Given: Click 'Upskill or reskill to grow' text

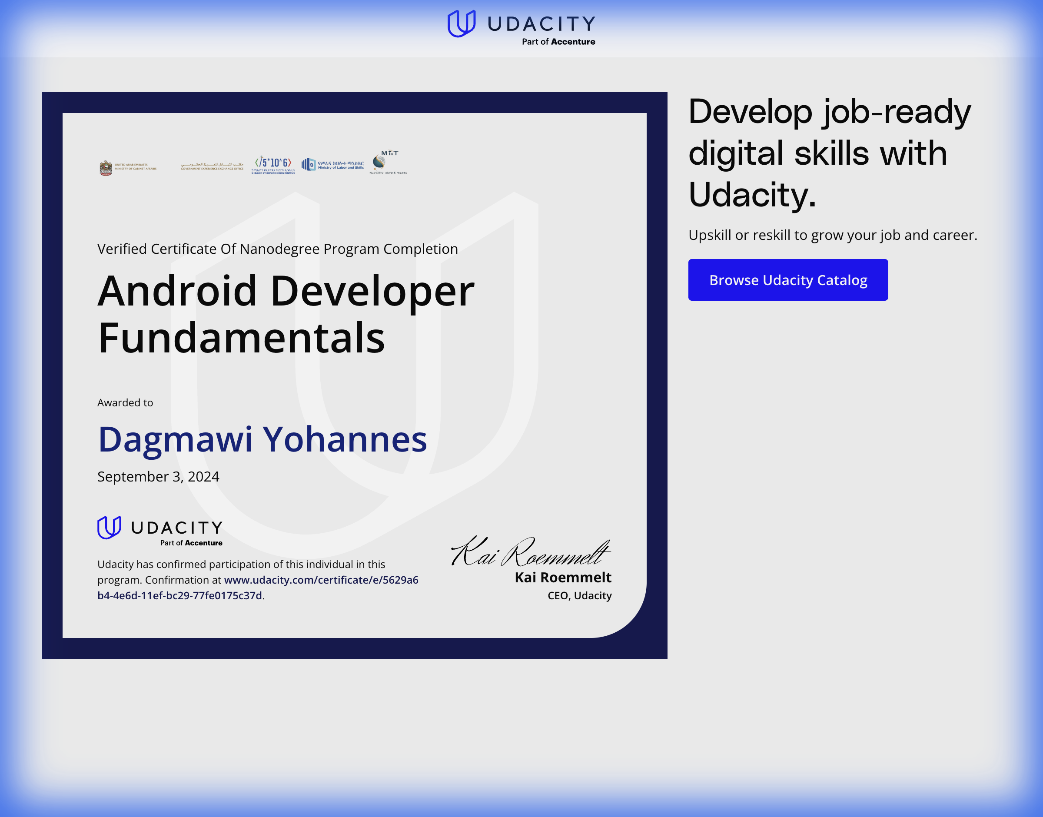Looking at the screenshot, I should pyautogui.click(x=833, y=235).
